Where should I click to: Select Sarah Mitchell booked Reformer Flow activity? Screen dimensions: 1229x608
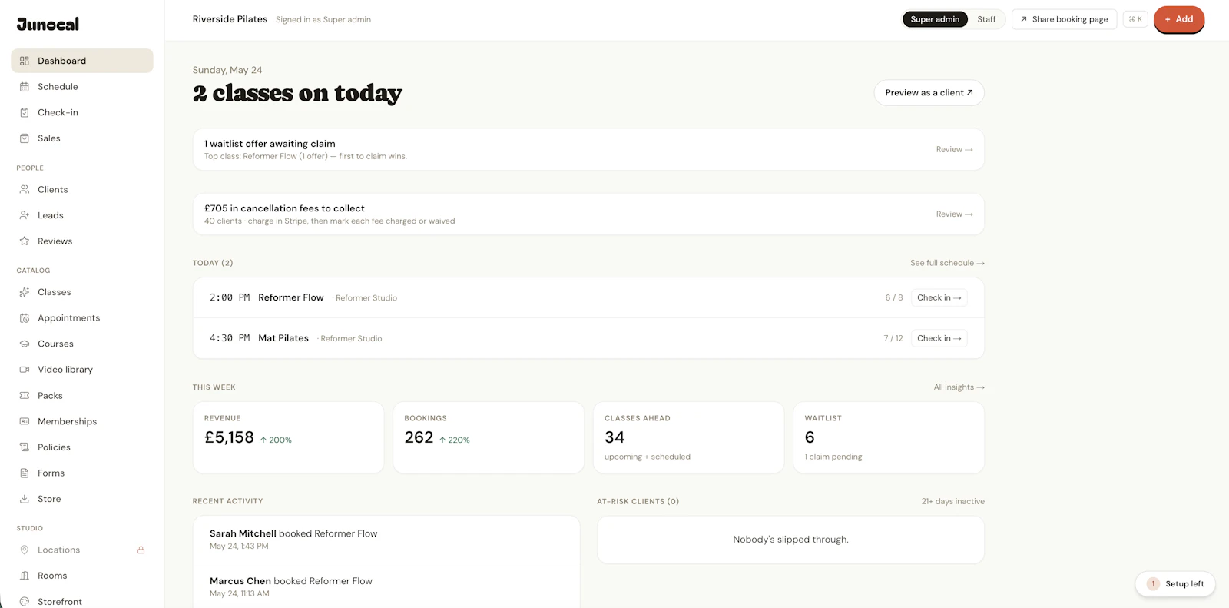(386, 540)
